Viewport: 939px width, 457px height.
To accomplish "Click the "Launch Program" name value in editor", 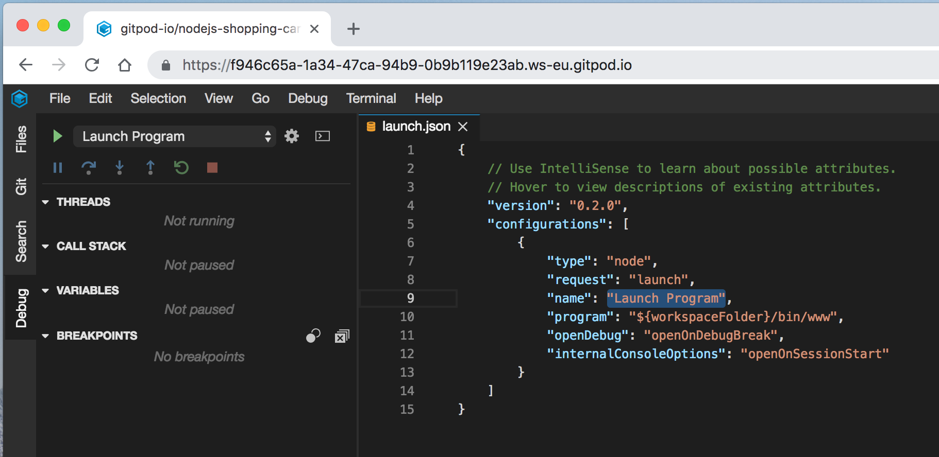I will [666, 298].
